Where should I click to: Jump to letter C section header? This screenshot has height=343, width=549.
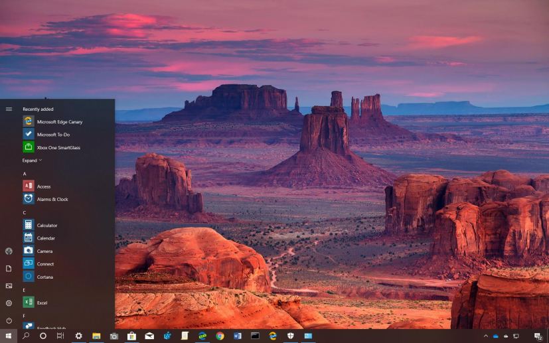pyautogui.click(x=25, y=212)
